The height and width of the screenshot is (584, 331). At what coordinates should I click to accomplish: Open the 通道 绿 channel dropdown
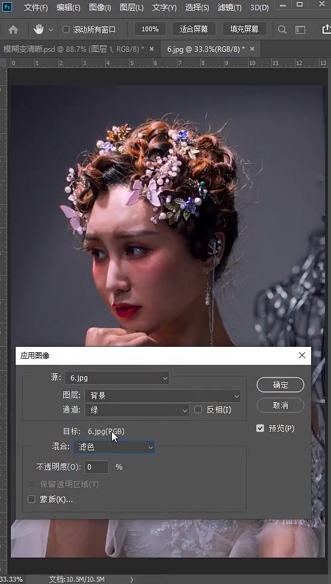point(137,410)
